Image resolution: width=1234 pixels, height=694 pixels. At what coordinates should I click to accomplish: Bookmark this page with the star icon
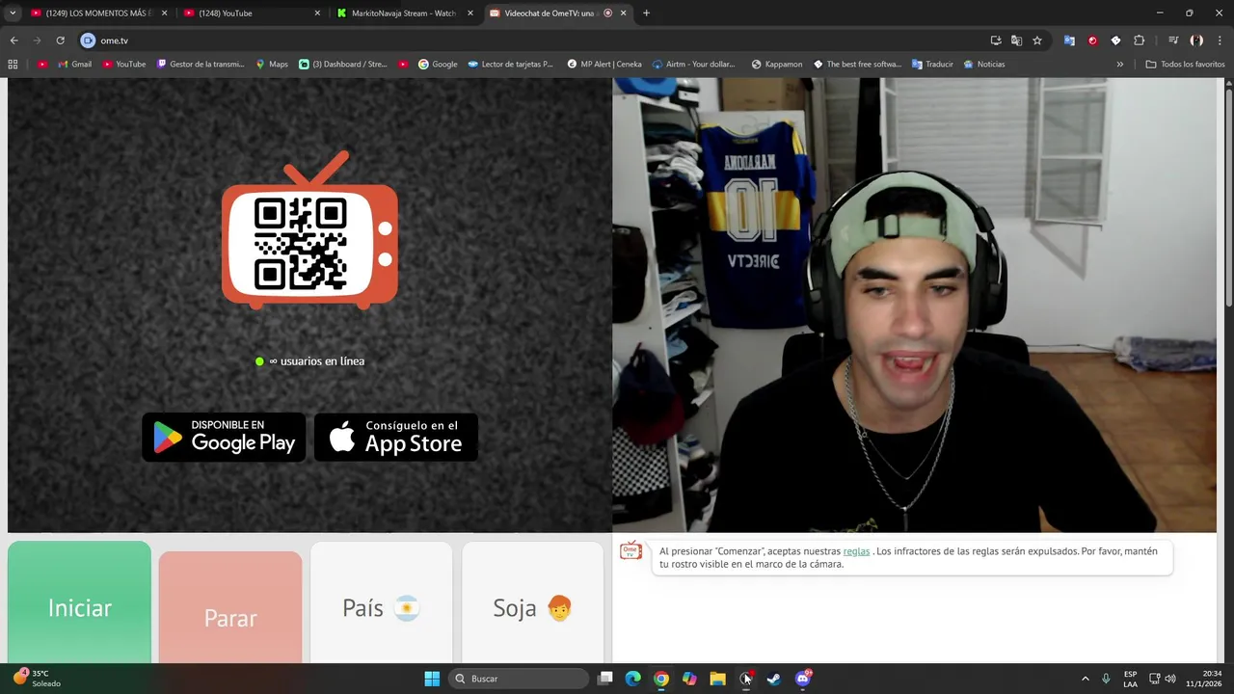click(x=1037, y=40)
